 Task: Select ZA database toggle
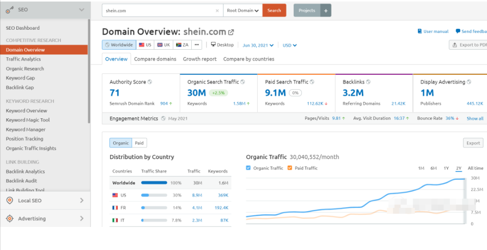tap(182, 45)
